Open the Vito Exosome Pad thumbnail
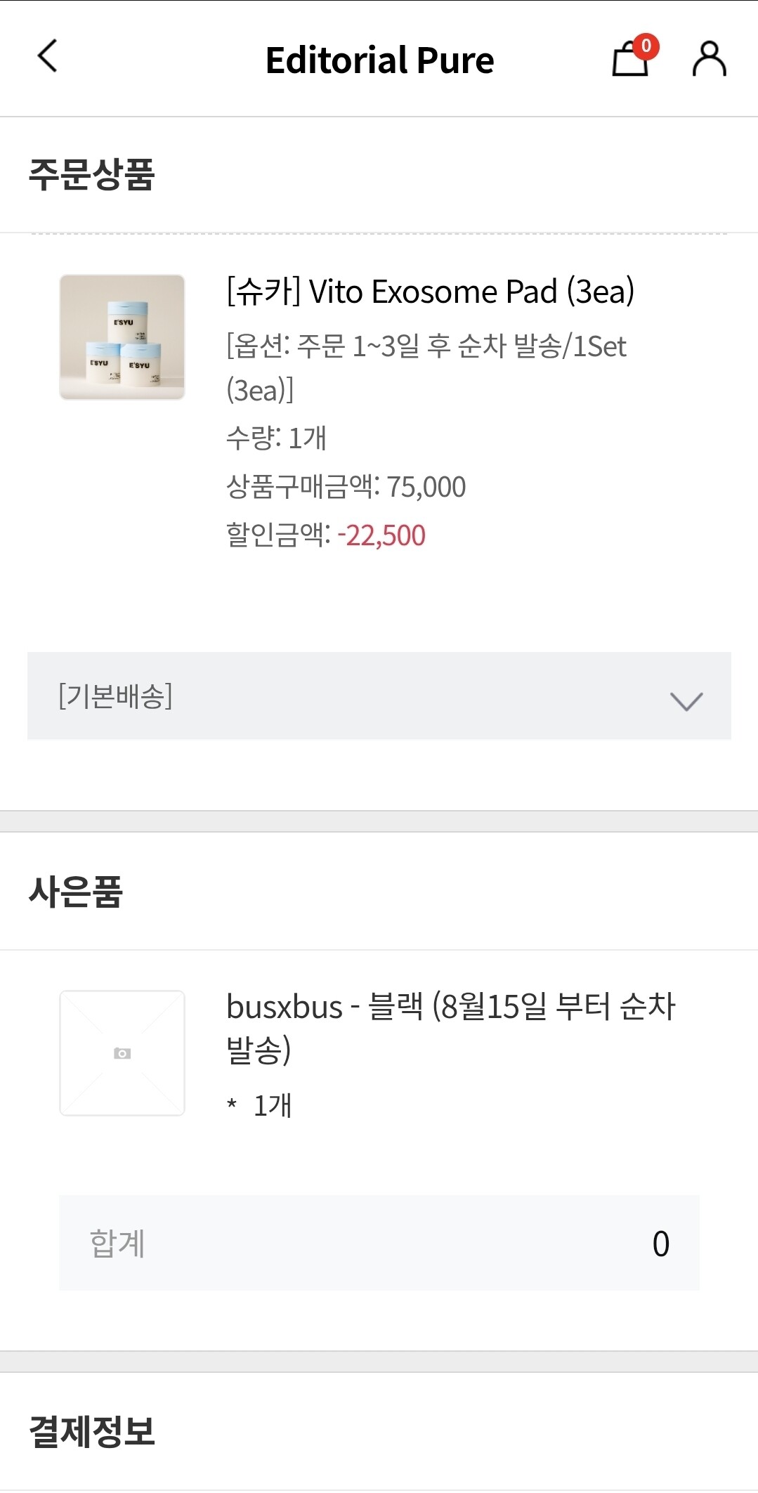The image size is (758, 1493). click(x=122, y=337)
